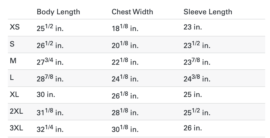The image size is (270, 138).
Task: Click the Chest Width column header
Action: pyautogui.click(x=132, y=12)
